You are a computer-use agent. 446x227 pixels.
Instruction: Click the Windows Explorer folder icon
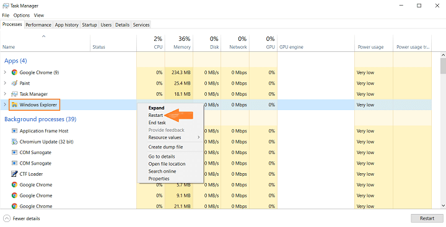(x=14, y=105)
